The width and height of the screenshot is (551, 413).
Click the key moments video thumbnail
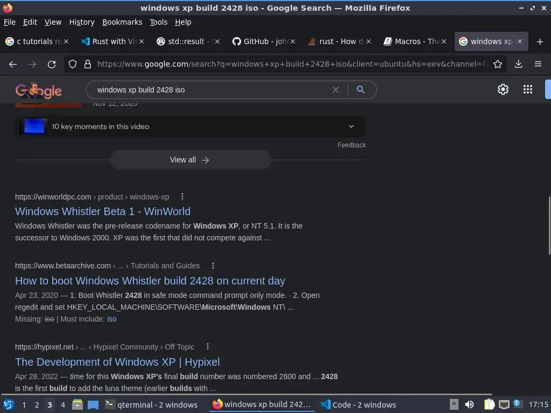[34, 126]
